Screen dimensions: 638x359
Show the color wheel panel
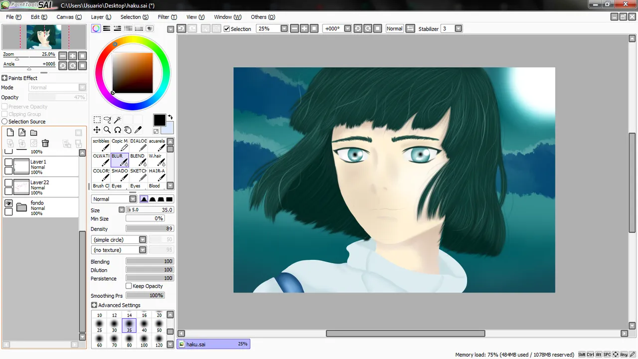pyautogui.click(x=96, y=28)
